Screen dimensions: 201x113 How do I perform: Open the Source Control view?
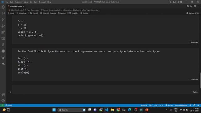click(x=3, y=19)
